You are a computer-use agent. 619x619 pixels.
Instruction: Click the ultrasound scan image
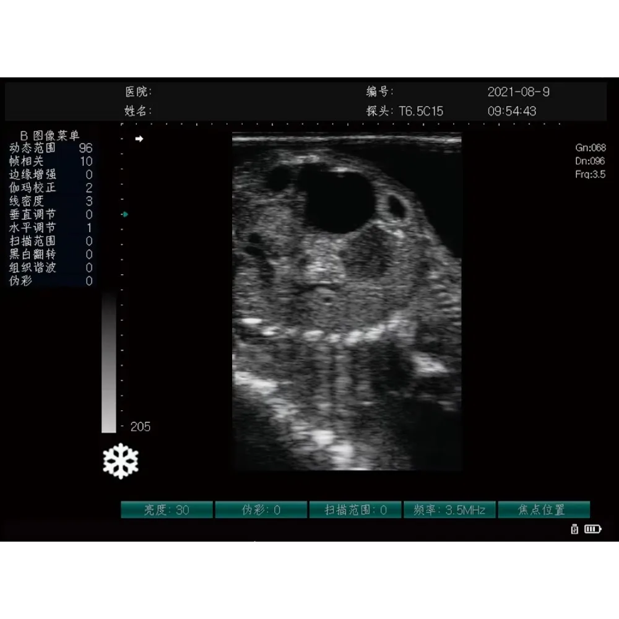(x=347, y=301)
